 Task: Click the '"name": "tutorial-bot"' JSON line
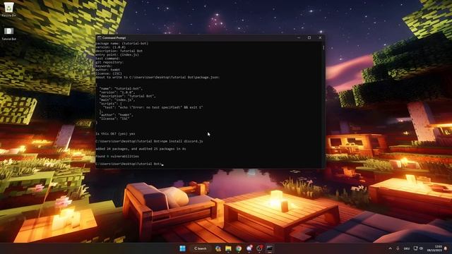coord(121,89)
